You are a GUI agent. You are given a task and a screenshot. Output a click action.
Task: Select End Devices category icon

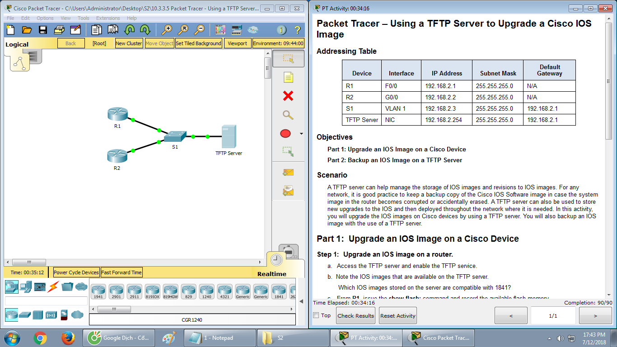(x=26, y=286)
